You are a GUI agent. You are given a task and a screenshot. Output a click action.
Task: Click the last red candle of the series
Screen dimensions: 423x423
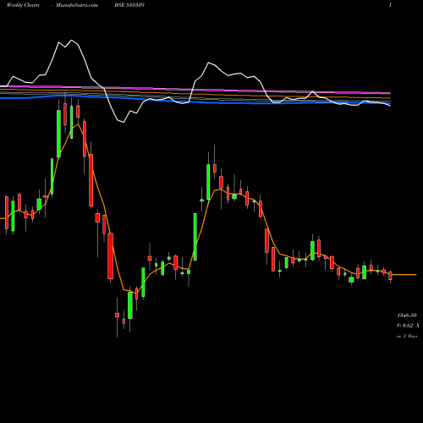coord(390,276)
